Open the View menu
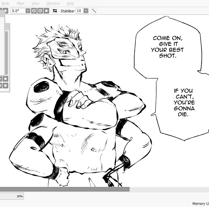The width and height of the screenshot is (209, 207). click(x=35, y=4)
